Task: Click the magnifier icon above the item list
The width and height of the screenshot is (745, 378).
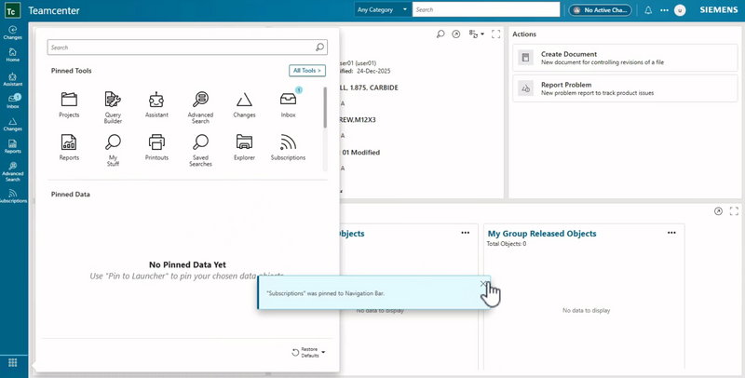Action: (440, 34)
